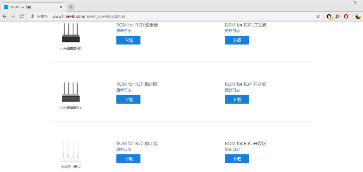Screen dimensions: 363x172
Task: Maximize the browser window
Action: click(354, 3)
